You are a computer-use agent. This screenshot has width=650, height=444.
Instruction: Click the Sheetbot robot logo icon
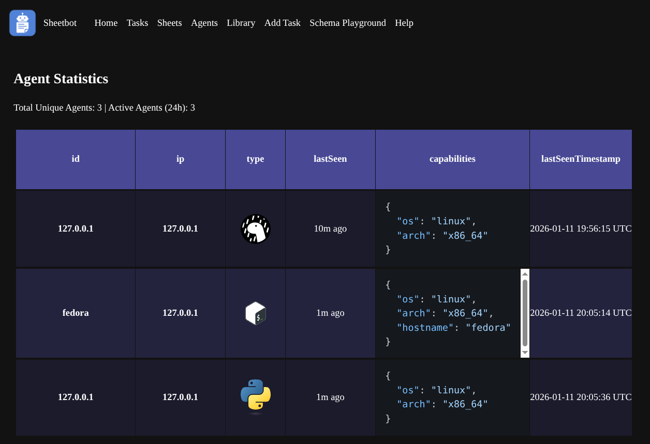coord(22,23)
